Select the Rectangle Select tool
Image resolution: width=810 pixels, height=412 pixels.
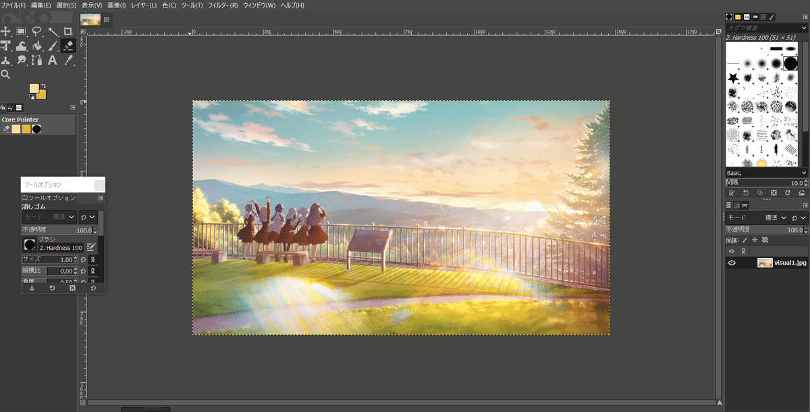(x=21, y=31)
